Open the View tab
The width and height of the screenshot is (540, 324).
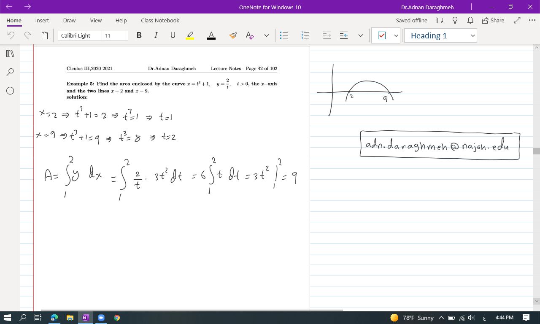(x=96, y=20)
